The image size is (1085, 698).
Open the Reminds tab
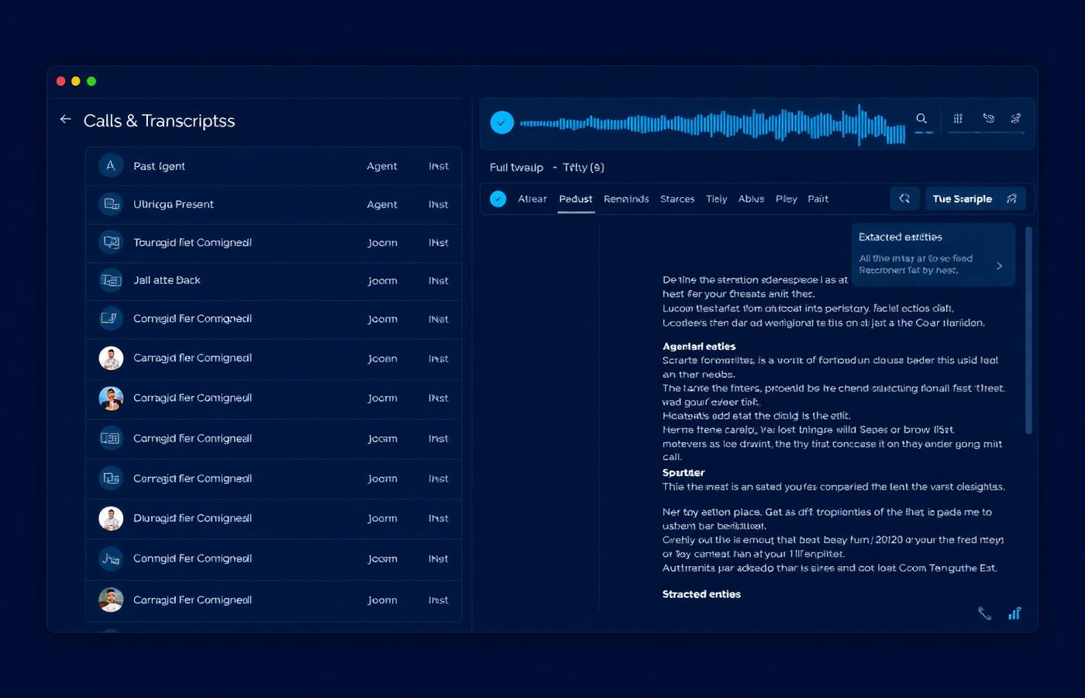tap(626, 199)
